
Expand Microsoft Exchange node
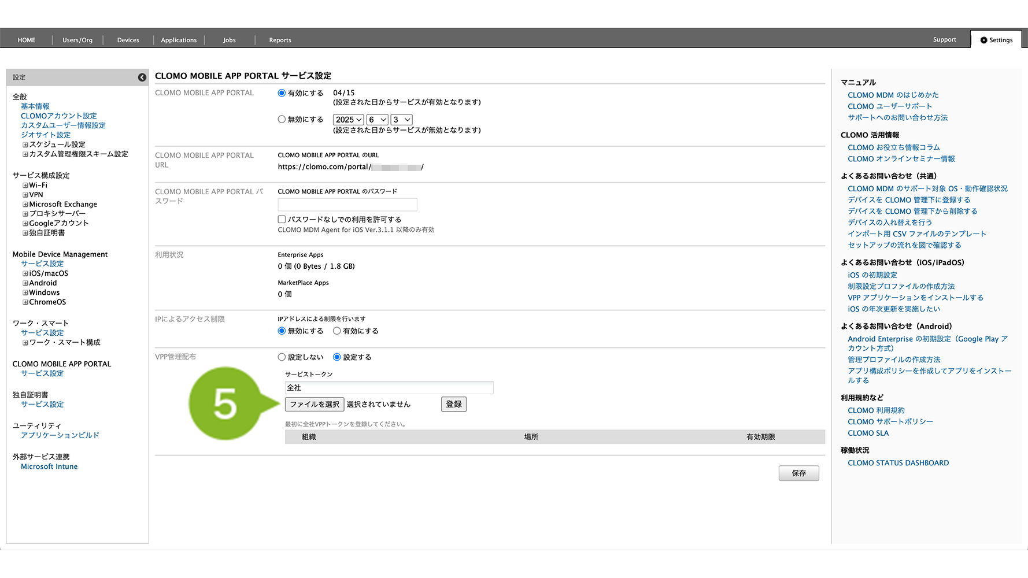click(25, 205)
